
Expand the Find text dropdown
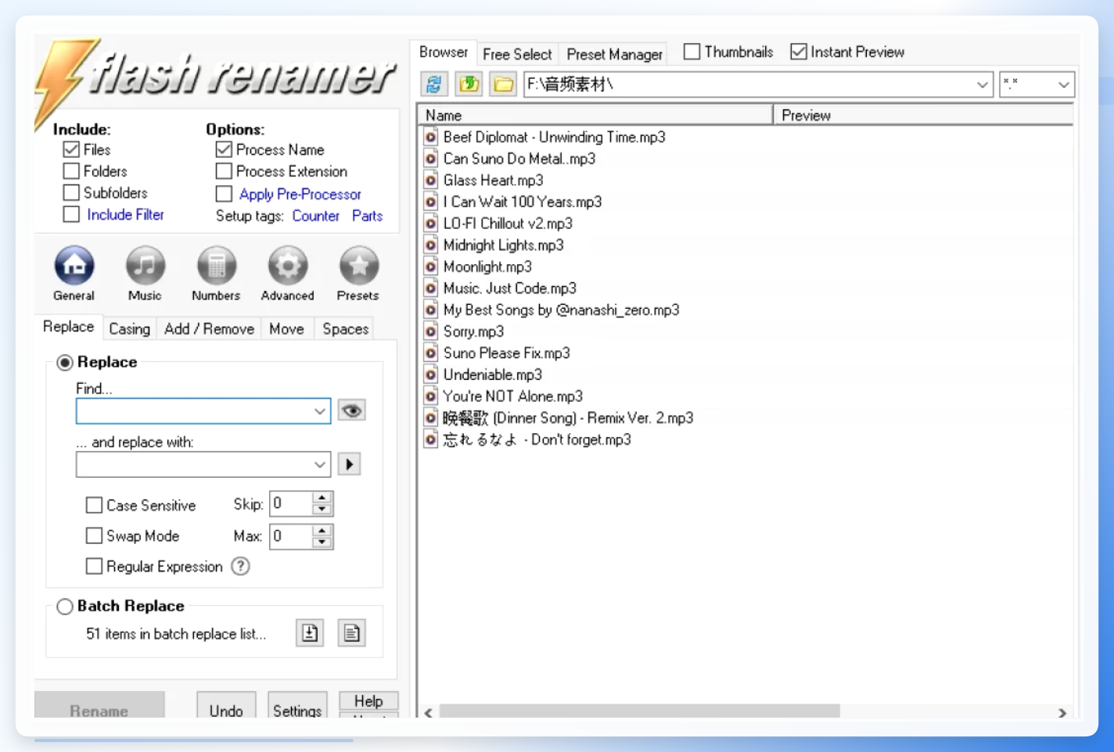coord(320,411)
